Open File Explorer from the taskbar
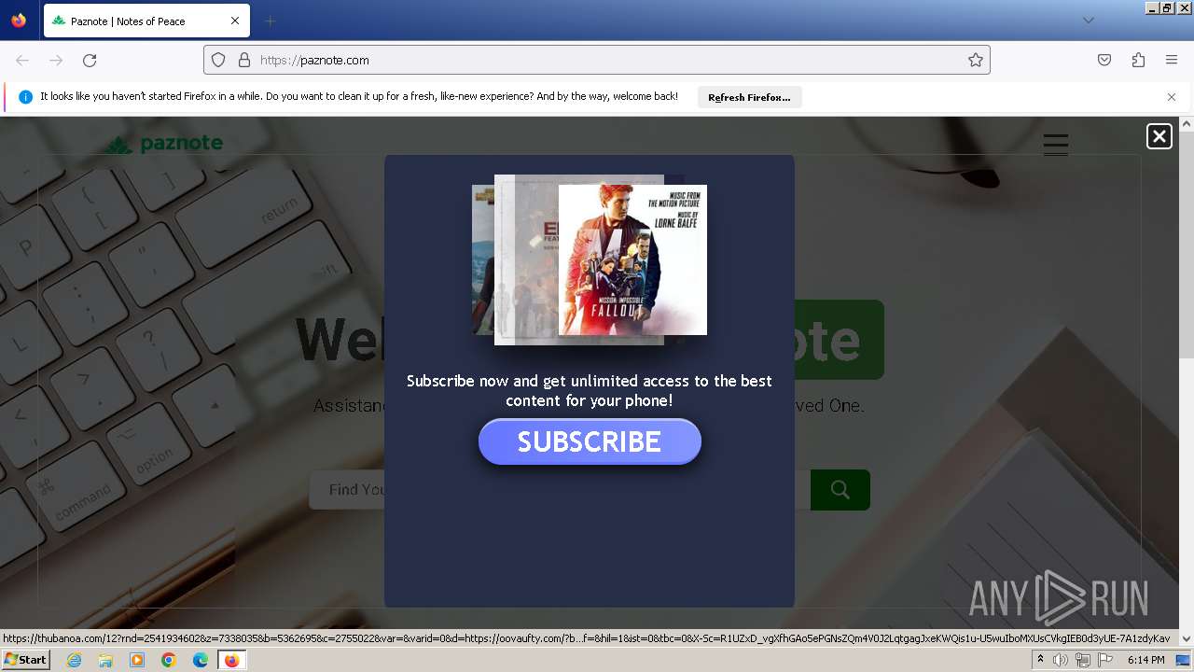This screenshot has width=1194, height=672. click(105, 660)
